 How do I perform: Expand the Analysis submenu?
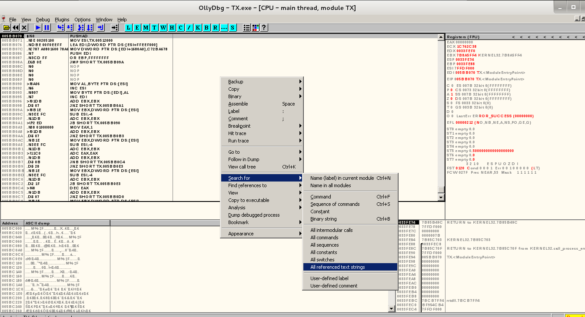262,208
